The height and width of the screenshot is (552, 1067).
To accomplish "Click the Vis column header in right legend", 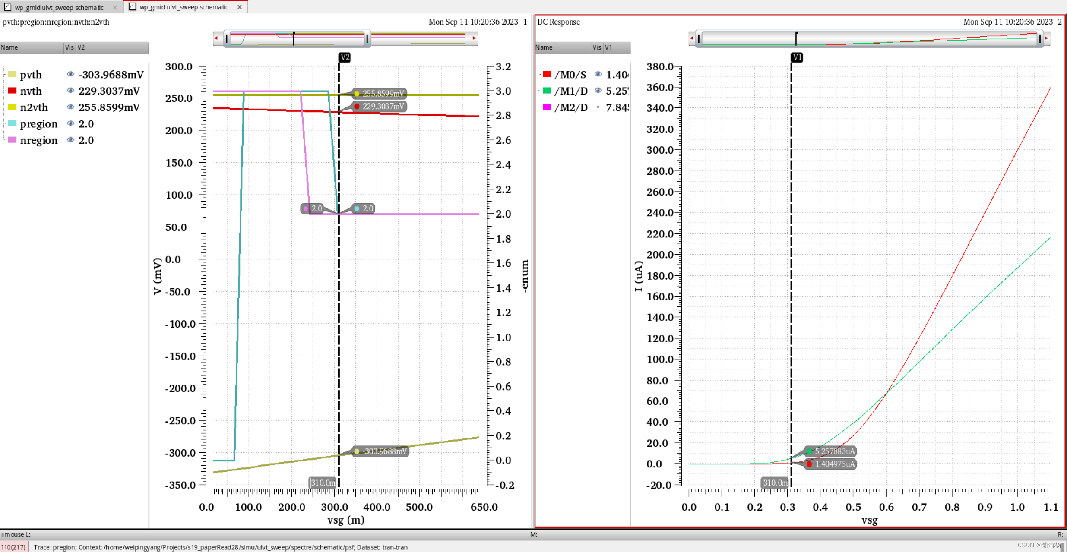I will (597, 47).
